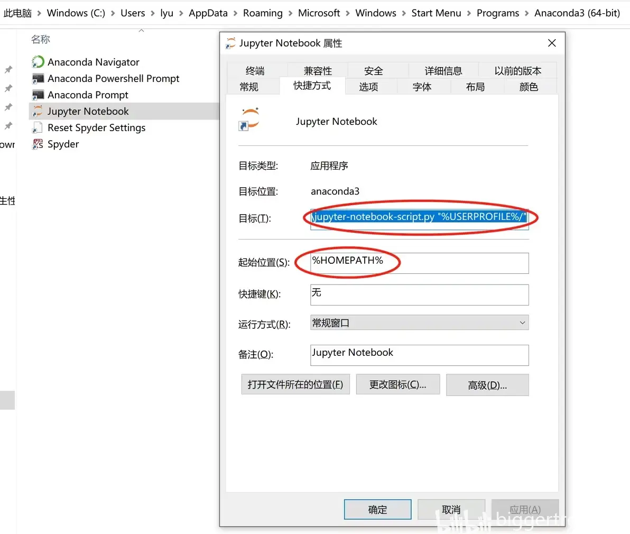Click the Anaconda Navigator icon
Screen dimensions: 630x534
pos(38,62)
